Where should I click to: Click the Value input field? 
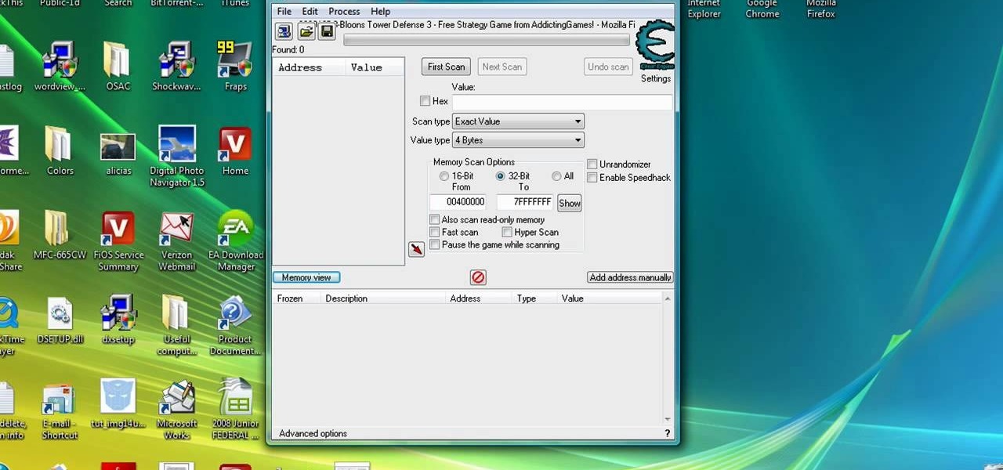[x=562, y=102]
